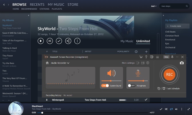The height and width of the screenshot is (115, 192).
Task: Select the HOME sub-tab
Action: [x=16, y=9]
